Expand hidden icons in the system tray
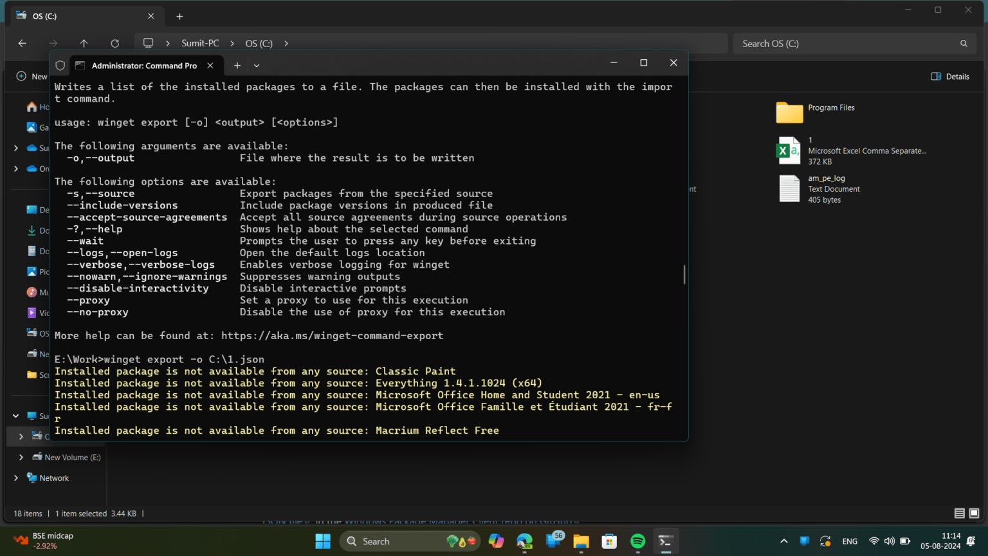 [x=784, y=541]
